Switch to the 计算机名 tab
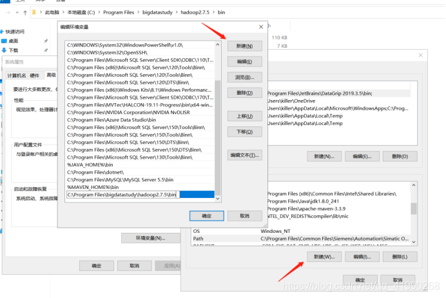 coord(17,75)
